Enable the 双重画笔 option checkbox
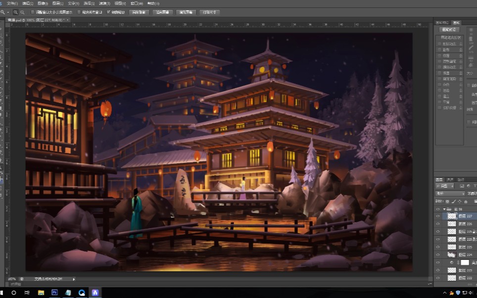The image size is (477, 298). 439,61
